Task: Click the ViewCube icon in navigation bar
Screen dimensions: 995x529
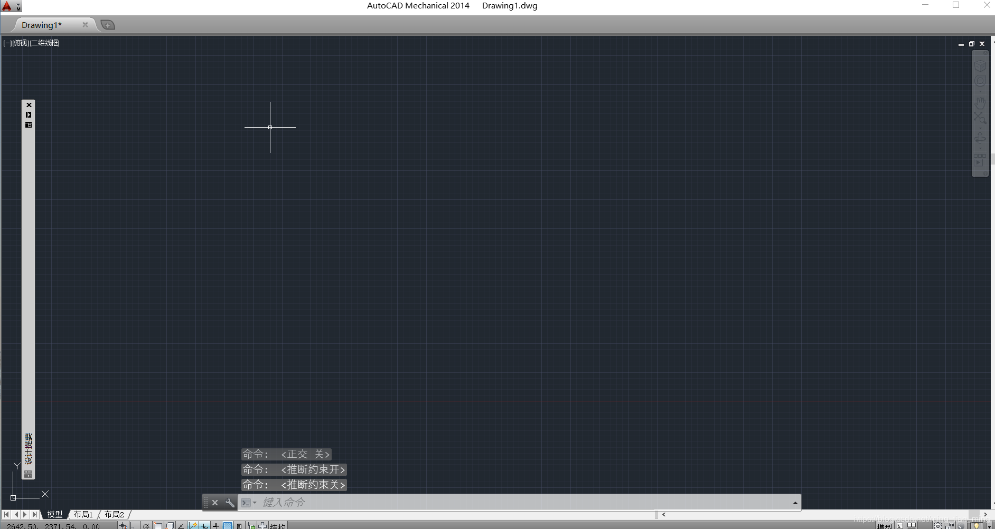Action: click(x=980, y=66)
